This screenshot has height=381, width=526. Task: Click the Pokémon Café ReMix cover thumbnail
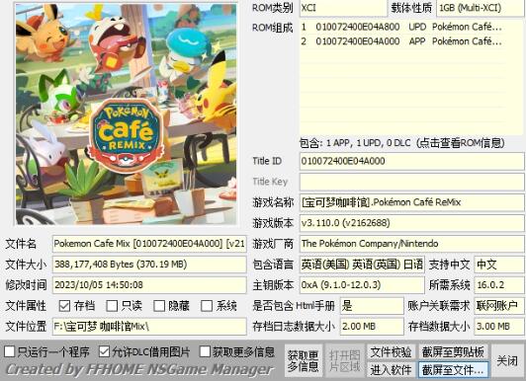coord(127,114)
